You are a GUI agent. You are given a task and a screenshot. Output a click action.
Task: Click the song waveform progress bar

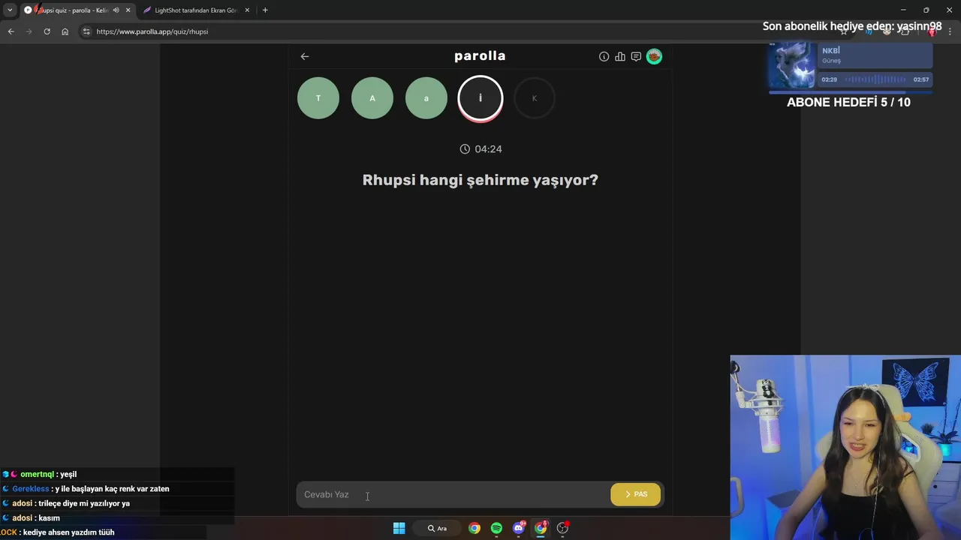coord(875,79)
